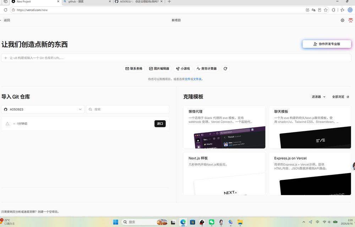Viewport: 355px width, 227px height.
Task: Select the 小游戏 suggestion chip
Action: [x=183, y=68]
